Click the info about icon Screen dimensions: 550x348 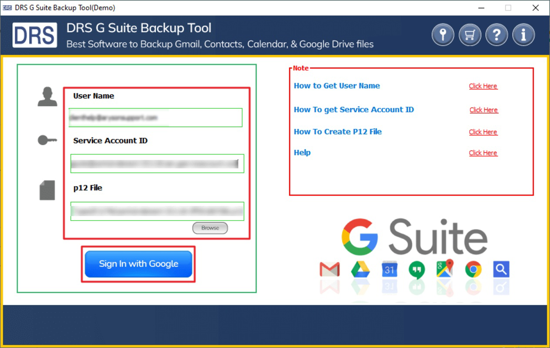(523, 35)
